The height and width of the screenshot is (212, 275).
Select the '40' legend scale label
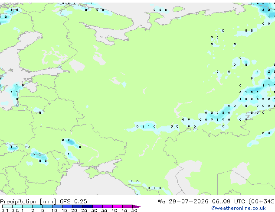(x=114, y=210)
